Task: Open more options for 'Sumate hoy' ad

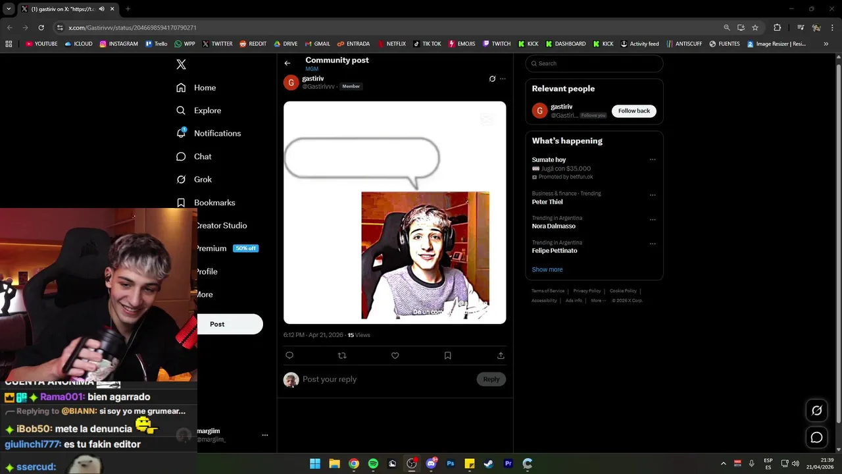Action: tap(653, 160)
